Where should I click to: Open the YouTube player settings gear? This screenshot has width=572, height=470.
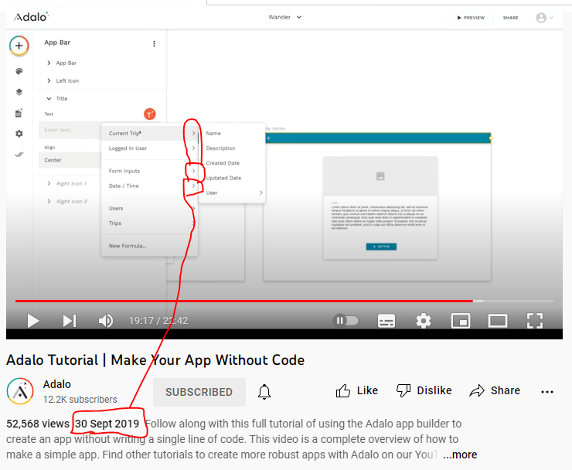(x=423, y=321)
